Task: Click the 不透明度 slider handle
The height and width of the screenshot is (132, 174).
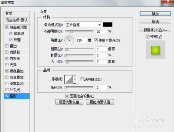Action: click(71, 32)
